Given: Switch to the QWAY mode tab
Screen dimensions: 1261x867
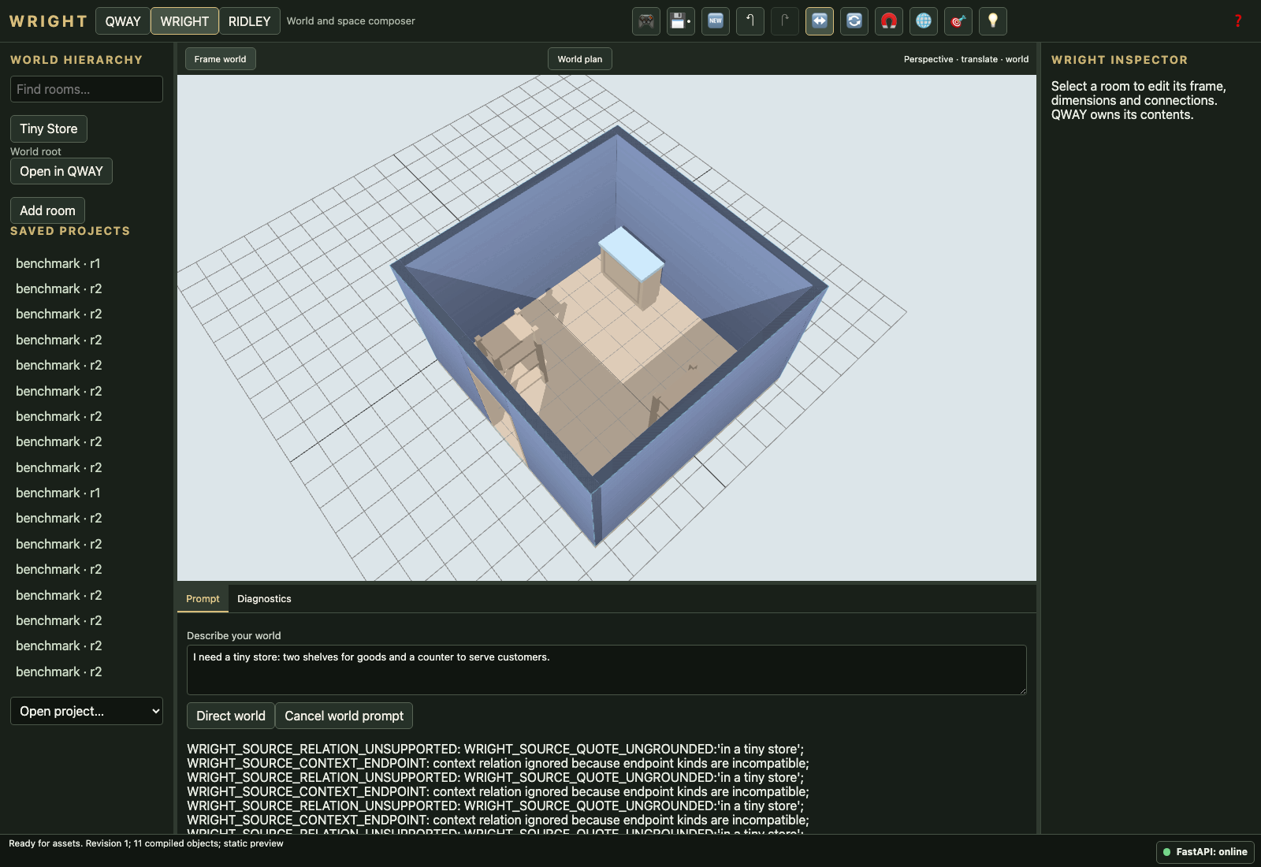Looking at the screenshot, I should coord(123,21).
